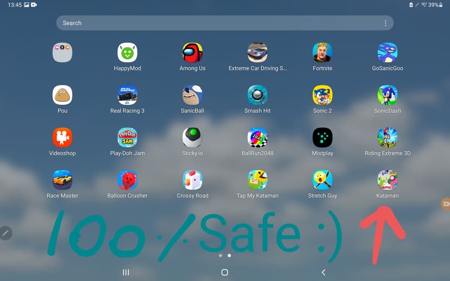Open Videoshop app
The width and height of the screenshot is (450, 281).
click(62, 137)
